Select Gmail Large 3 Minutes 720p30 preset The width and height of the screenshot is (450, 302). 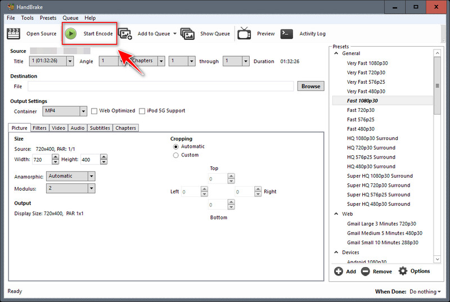click(x=381, y=224)
